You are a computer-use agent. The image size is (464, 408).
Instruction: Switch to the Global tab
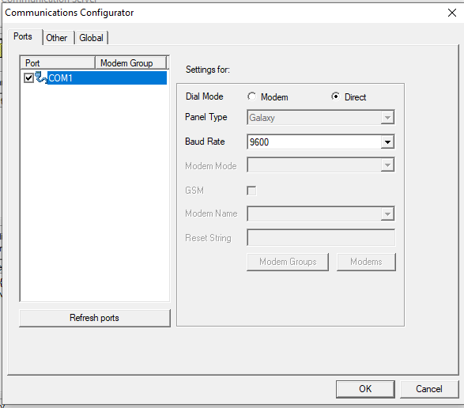[91, 38]
